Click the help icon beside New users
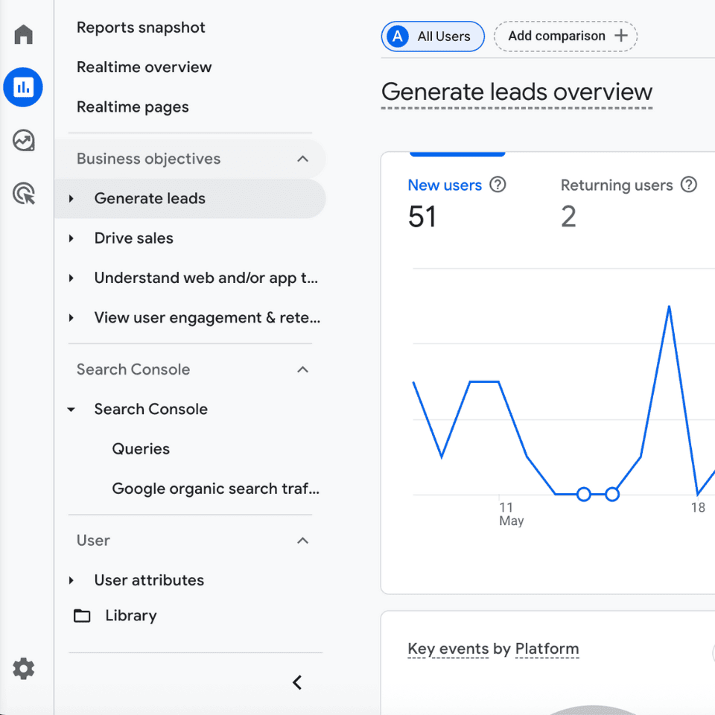 tap(498, 185)
